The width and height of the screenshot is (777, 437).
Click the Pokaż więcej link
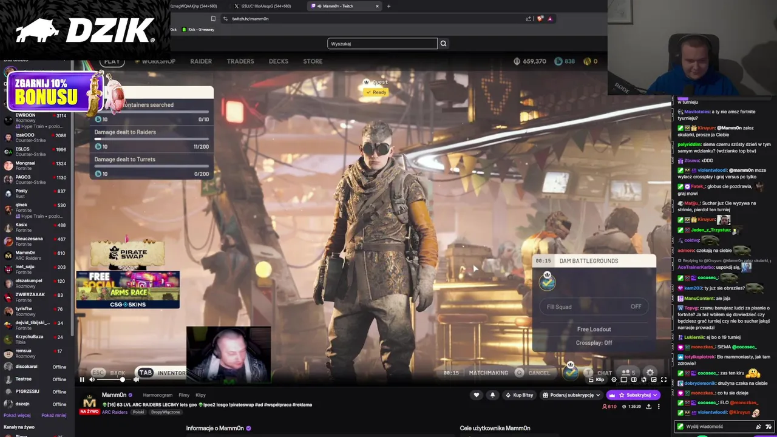pyautogui.click(x=17, y=416)
